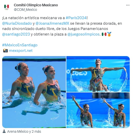This screenshot has height=137, width=133.
Task: Click the @COM_Mexico handle
Action: click(25, 10)
